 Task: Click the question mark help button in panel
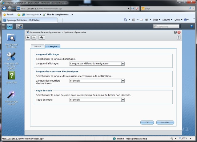179,37
